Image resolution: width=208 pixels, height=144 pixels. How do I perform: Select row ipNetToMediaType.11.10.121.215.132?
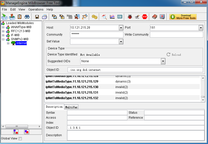coord(123,98)
